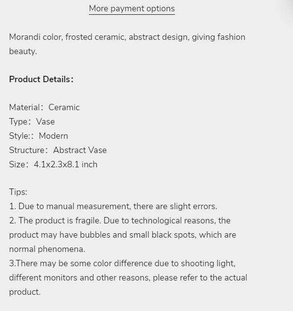Click the color difference tip line
The image size is (293, 311).
click(x=122, y=263)
